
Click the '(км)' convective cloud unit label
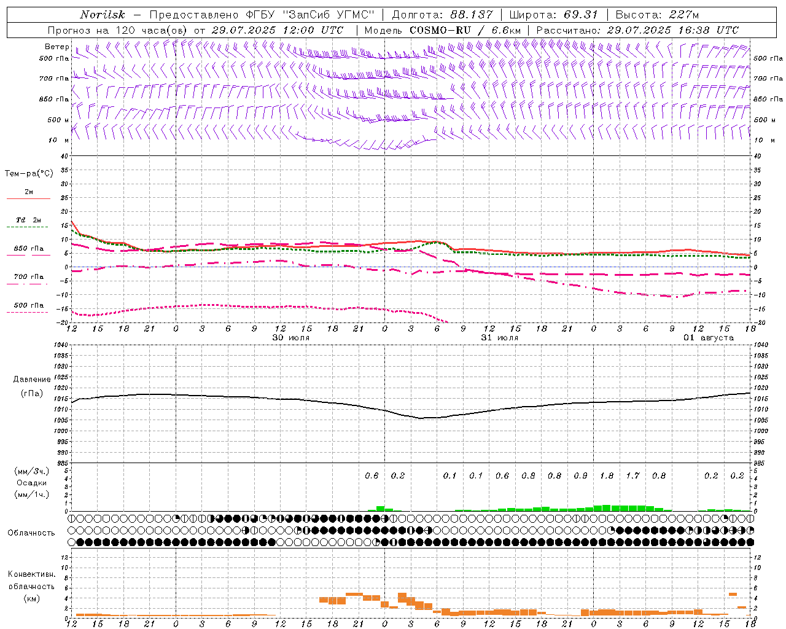click(x=31, y=598)
